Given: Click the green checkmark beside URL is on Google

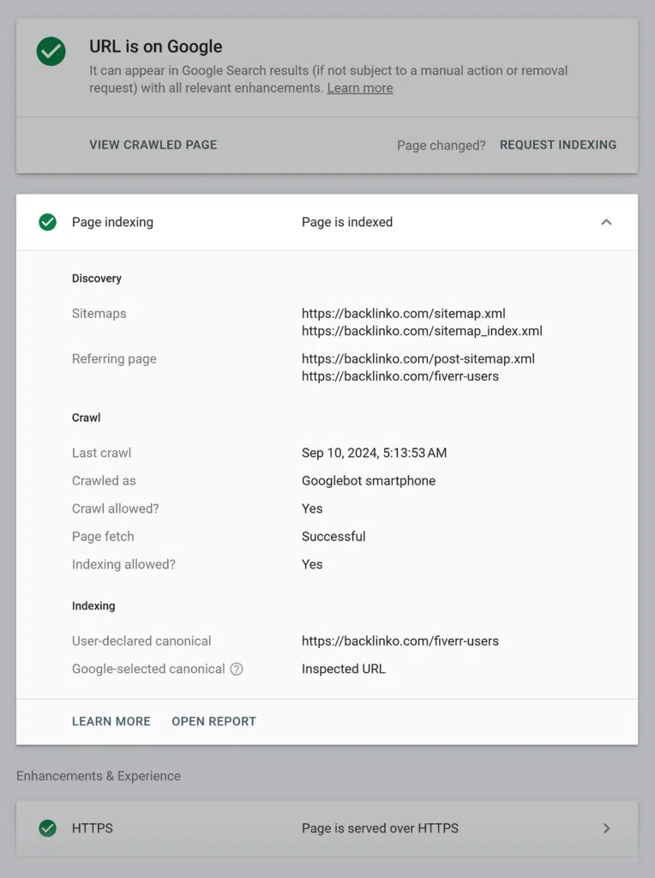Looking at the screenshot, I should pyautogui.click(x=51, y=52).
